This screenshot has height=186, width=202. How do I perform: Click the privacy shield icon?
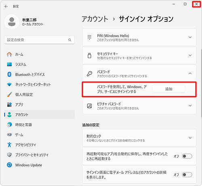click(9, 155)
